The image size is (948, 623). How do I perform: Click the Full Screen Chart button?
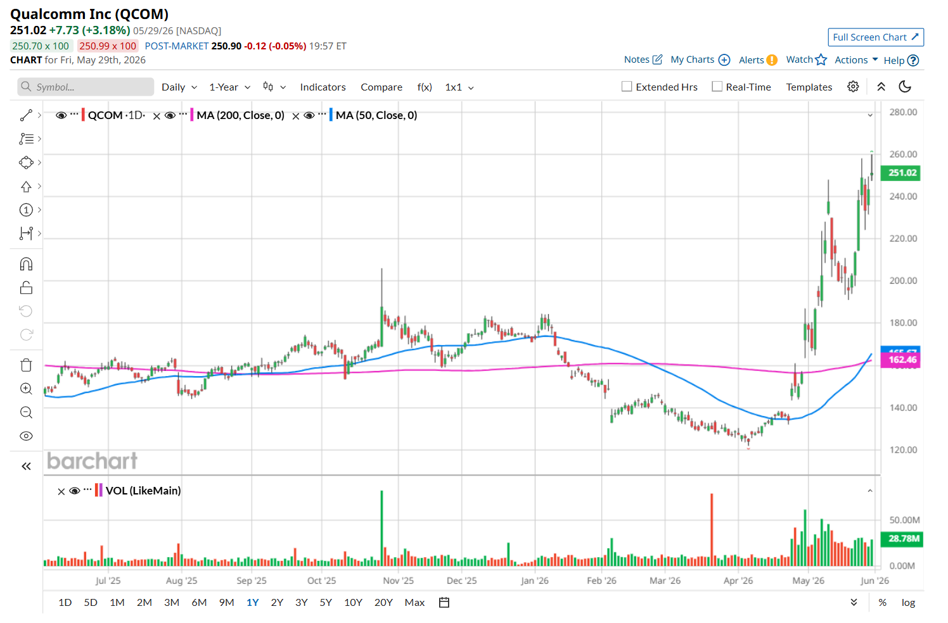[x=876, y=37]
